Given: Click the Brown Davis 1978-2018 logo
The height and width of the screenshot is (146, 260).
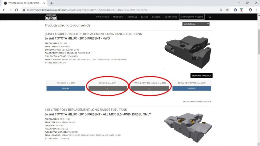Looking at the screenshot, I should coord(51,17).
